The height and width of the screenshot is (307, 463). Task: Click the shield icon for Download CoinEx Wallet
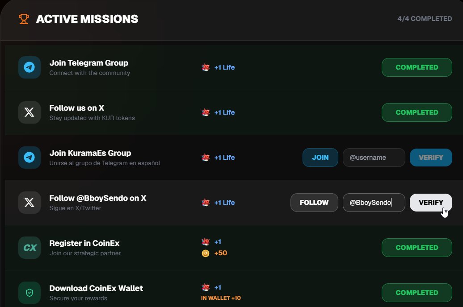(x=29, y=293)
